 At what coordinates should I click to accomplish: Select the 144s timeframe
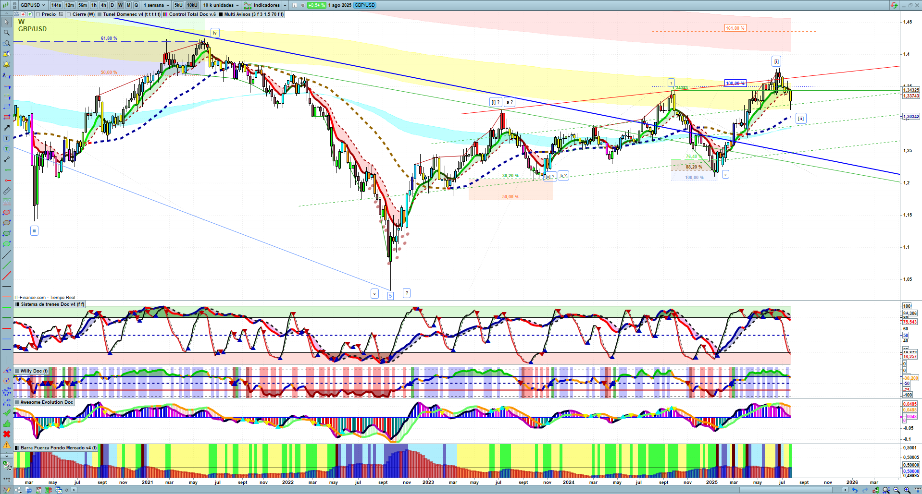56,5
